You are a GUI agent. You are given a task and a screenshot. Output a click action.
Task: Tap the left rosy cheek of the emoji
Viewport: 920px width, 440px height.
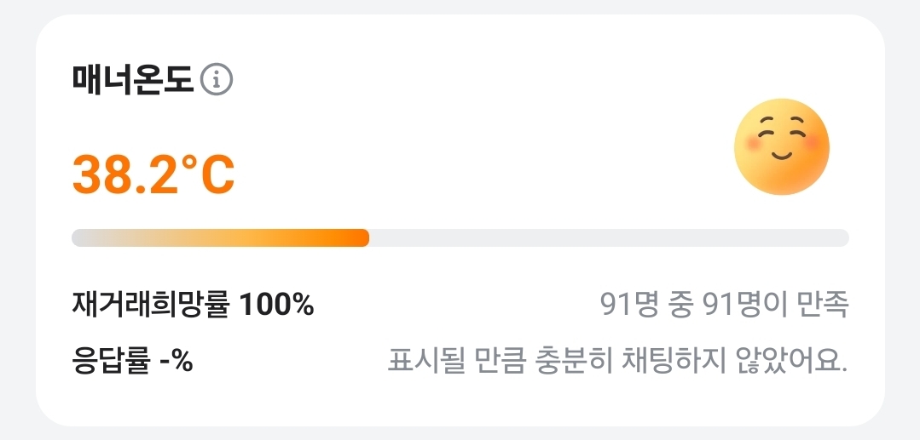point(752,142)
